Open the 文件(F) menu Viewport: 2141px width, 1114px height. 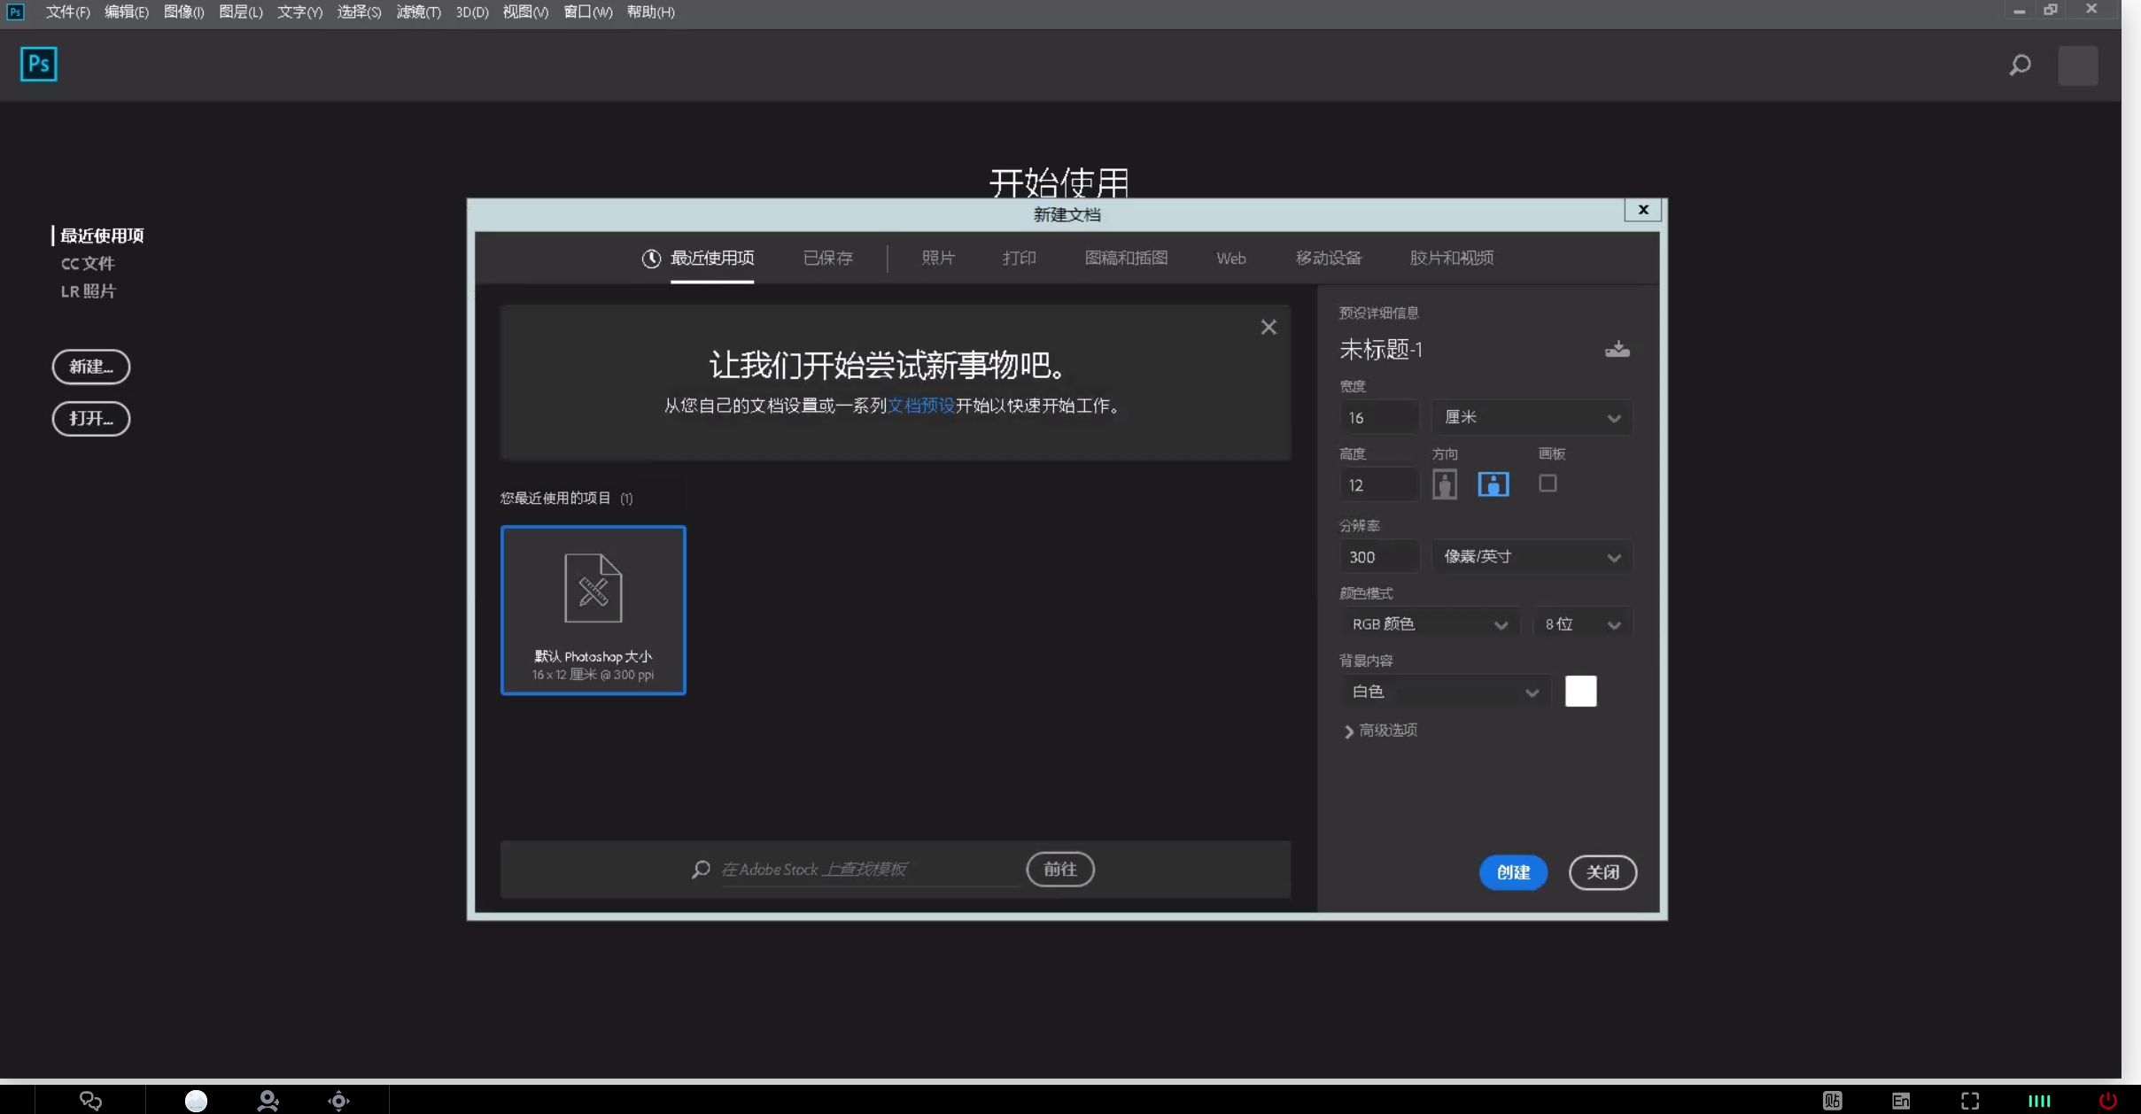click(x=67, y=12)
